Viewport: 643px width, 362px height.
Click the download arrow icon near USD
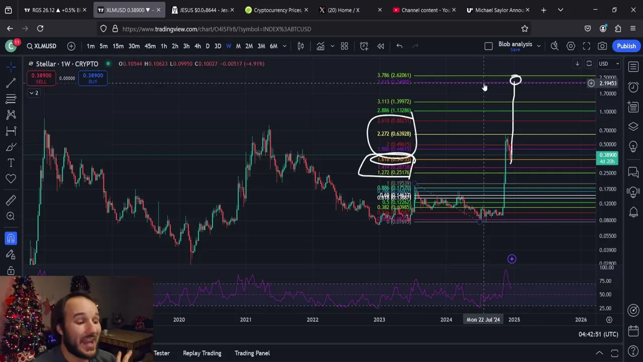click(577, 64)
